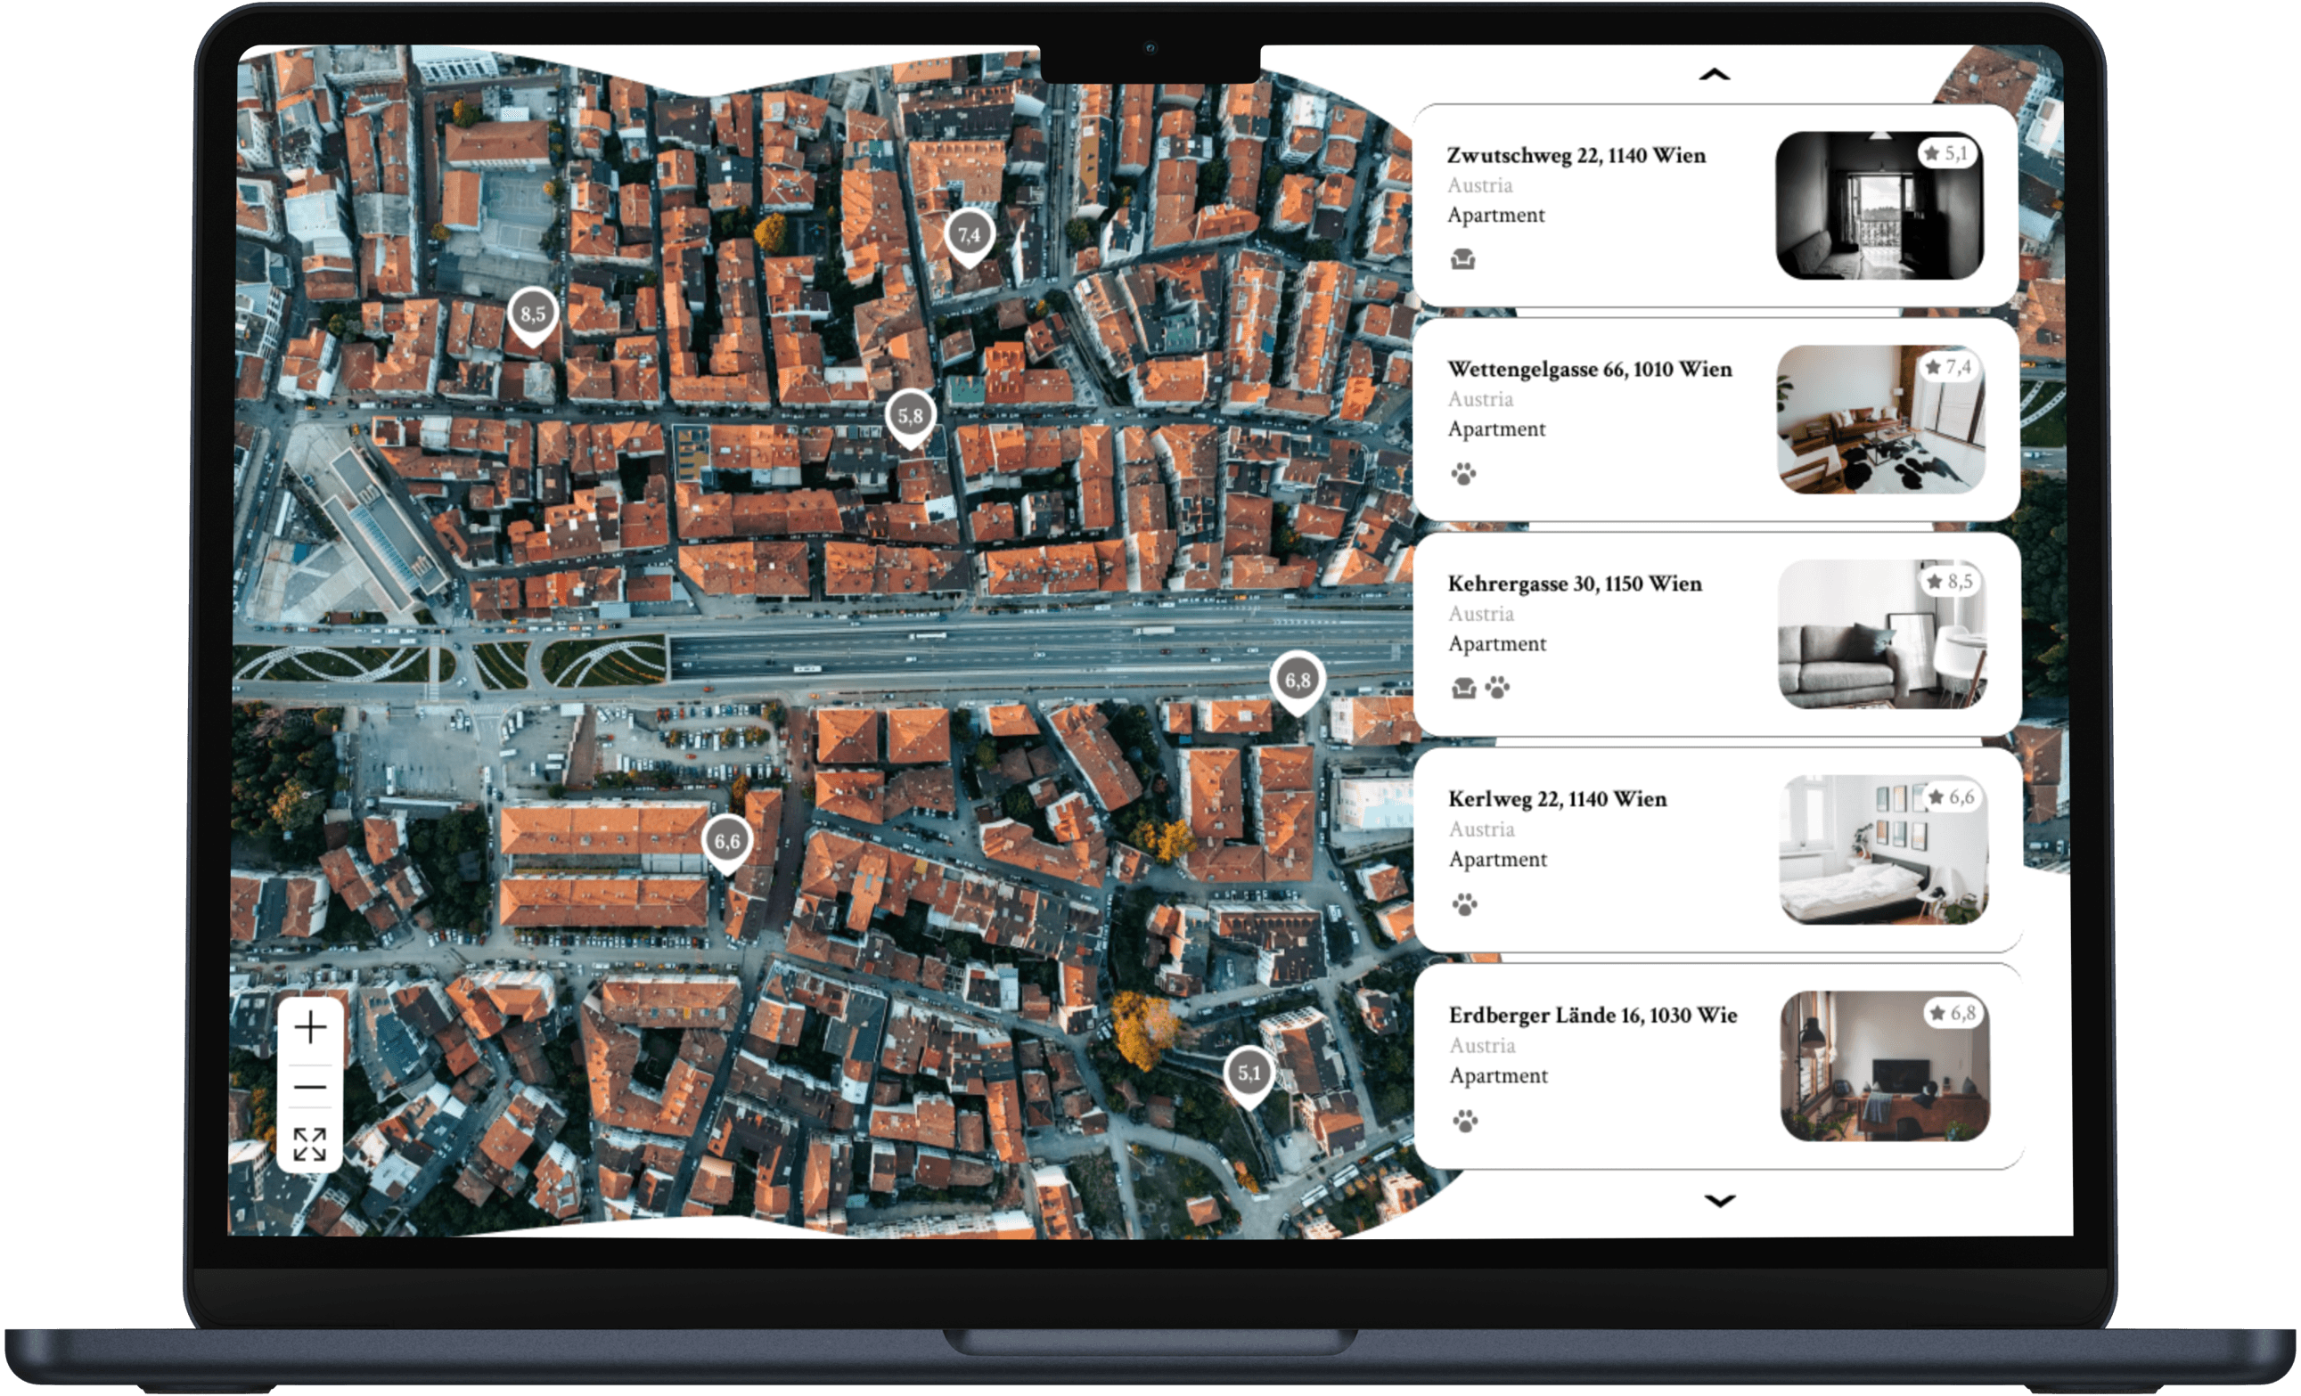This screenshot has height=1396, width=2301.
Task: Click the 6,6 map marker
Action: pos(726,841)
